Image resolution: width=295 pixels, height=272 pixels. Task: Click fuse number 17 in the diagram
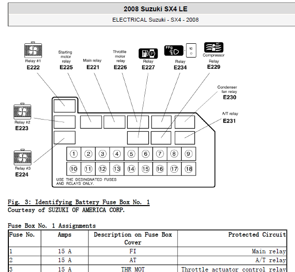coord(174,169)
